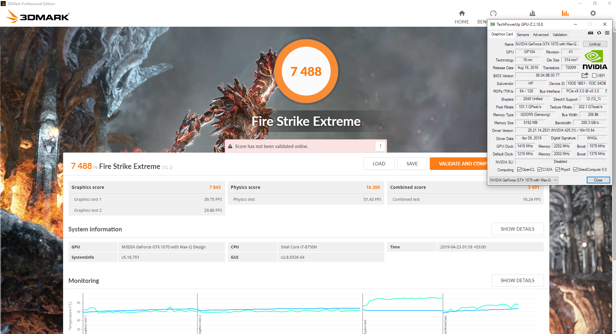
Task: Click the SystemInfo v5.16.701 value
Action: (130, 257)
